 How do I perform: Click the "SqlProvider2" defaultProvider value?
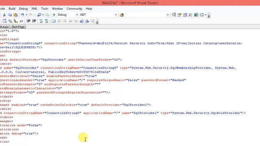pos(135,105)
